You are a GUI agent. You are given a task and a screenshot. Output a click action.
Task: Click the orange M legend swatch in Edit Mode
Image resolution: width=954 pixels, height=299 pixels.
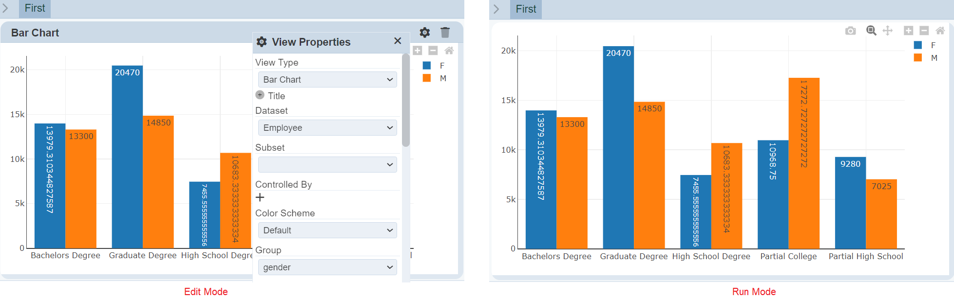coord(427,78)
